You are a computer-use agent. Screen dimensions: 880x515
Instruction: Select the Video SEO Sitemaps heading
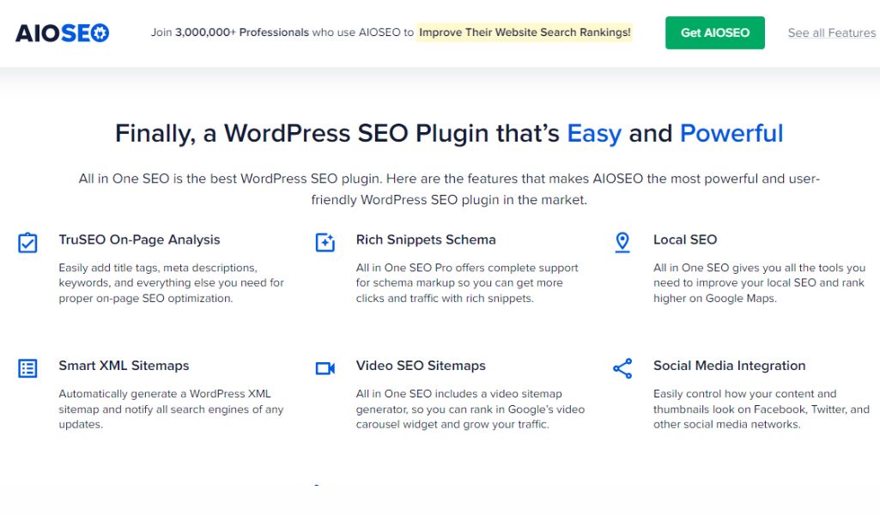click(421, 365)
